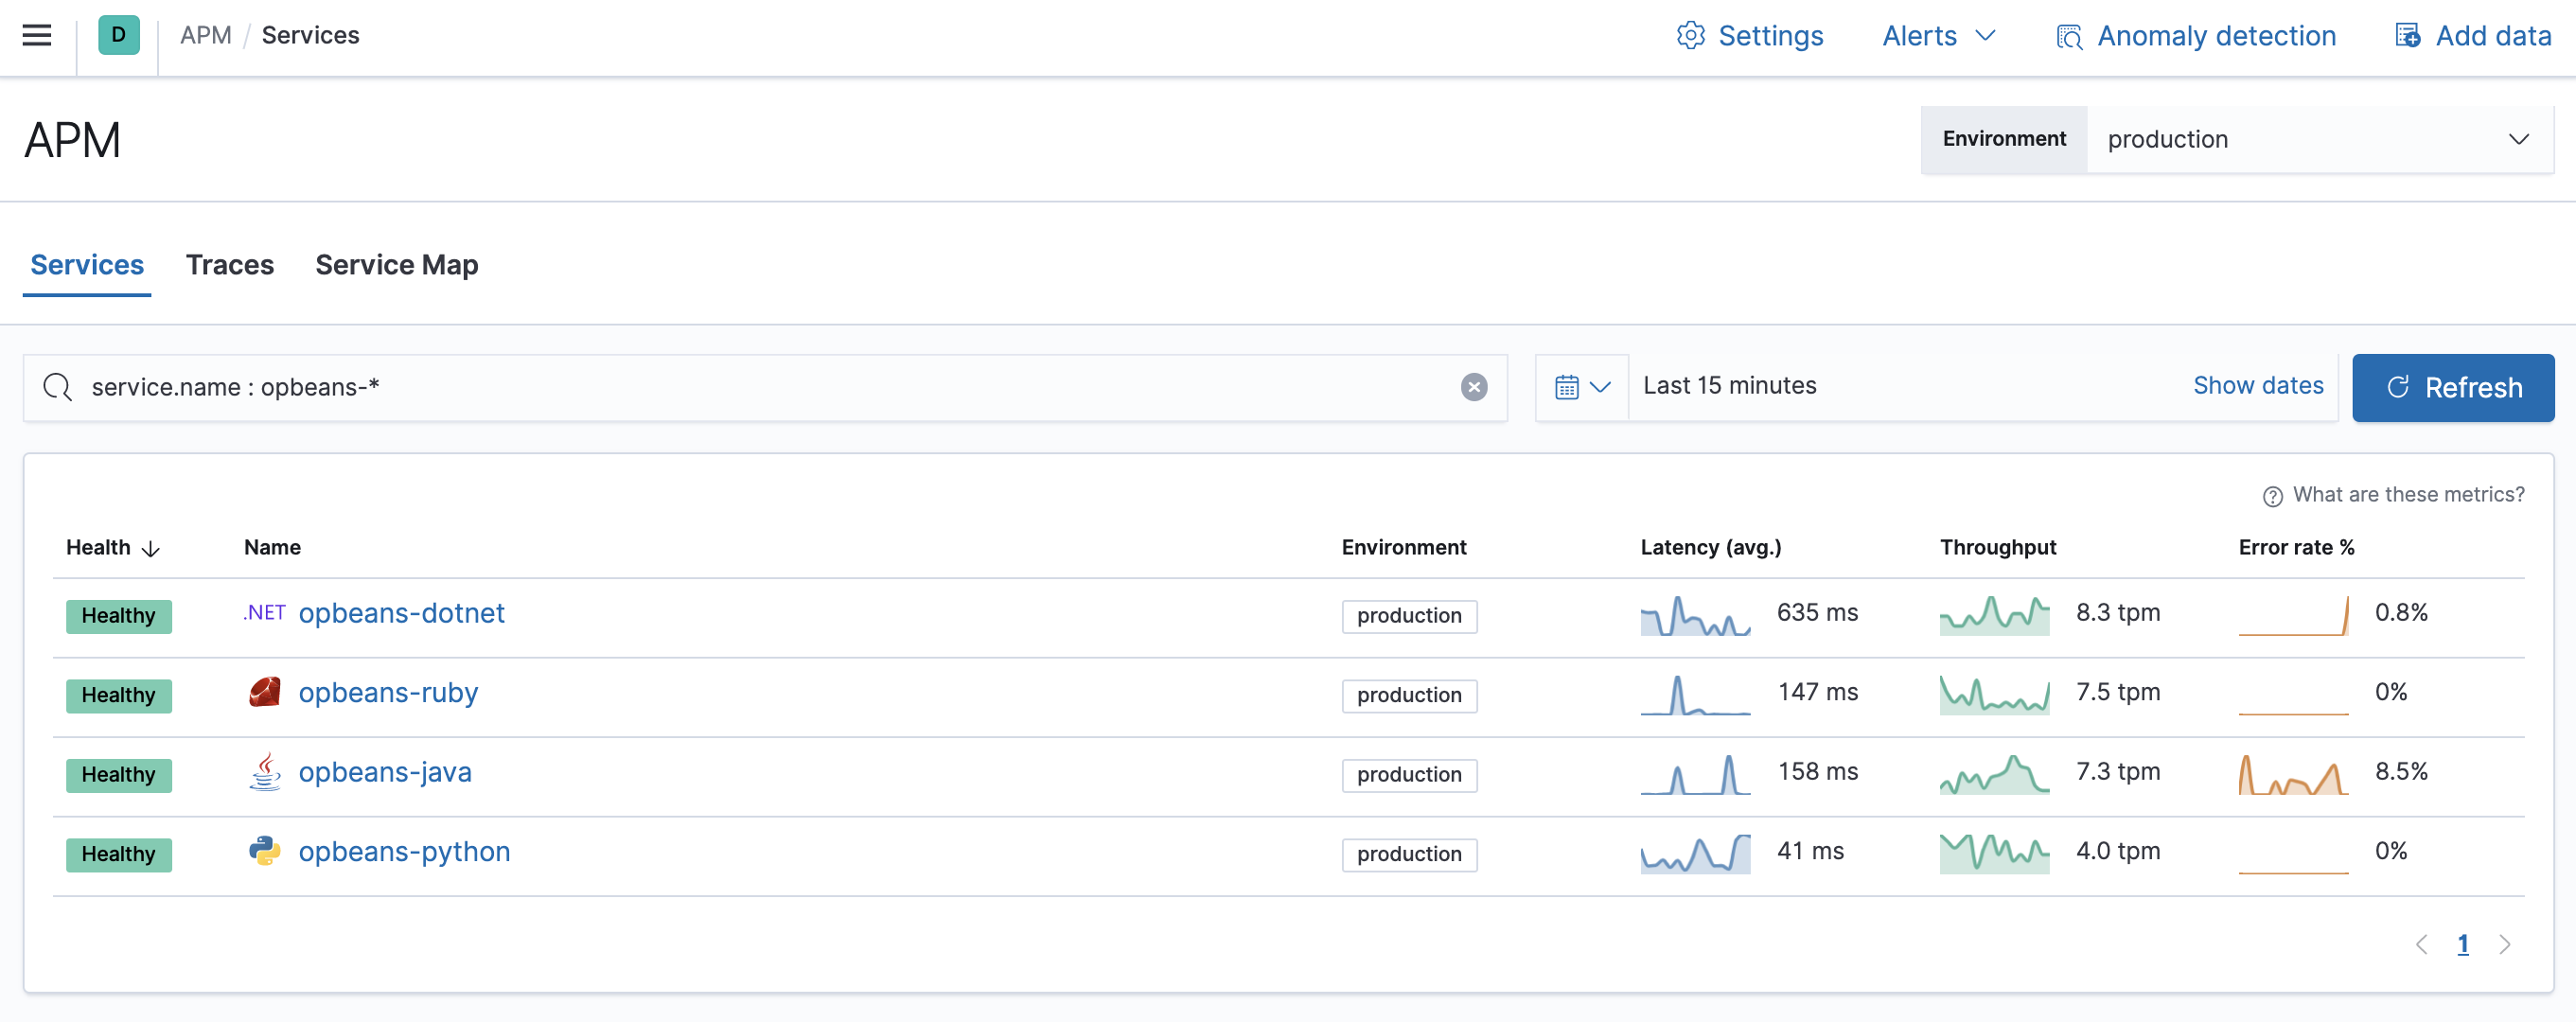Viewport: 2576px width, 1022px height.
Task: Expand the Alerts dropdown
Action: point(1936,35)
